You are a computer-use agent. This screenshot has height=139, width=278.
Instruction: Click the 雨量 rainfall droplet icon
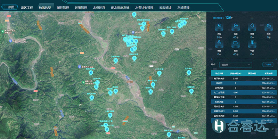click(252, 26)
